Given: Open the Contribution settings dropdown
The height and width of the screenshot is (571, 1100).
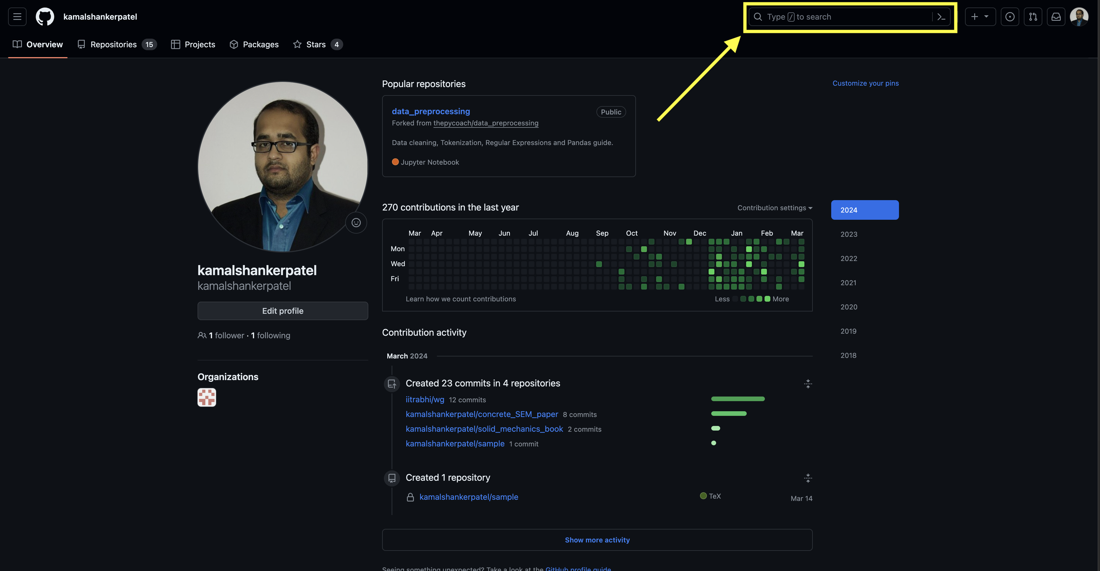Looking at the screenshot, I should (775, 208).
